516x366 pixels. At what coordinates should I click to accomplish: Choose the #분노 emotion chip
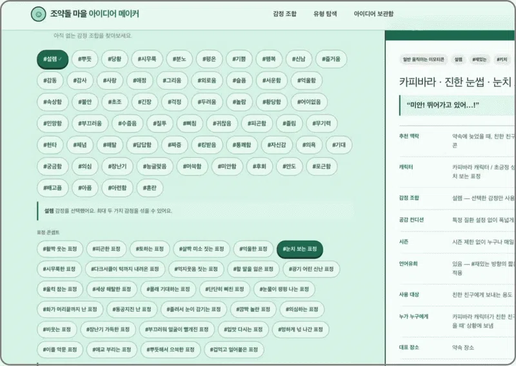(x=179, y=59)
